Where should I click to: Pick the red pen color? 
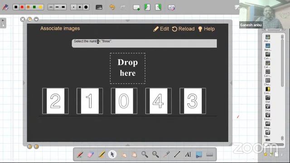point(22,7)
